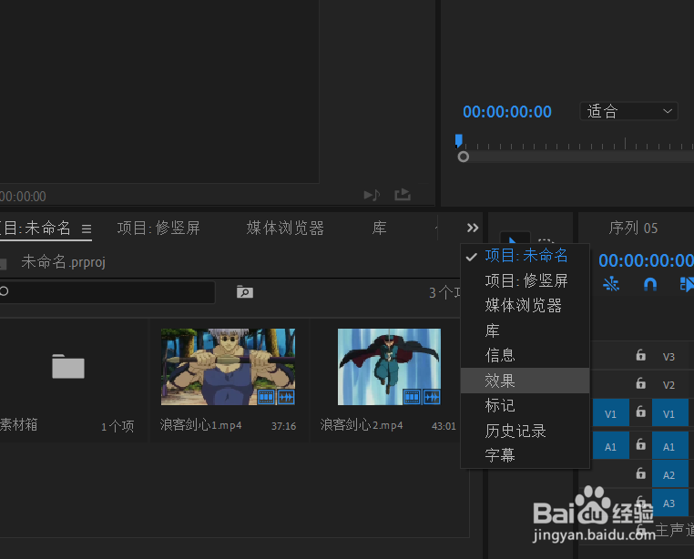The height and width of the screenshot is (559, 694).
Task: Click the video badge icon on 浪客剑心2.mp4
Action: coord(412,397)
